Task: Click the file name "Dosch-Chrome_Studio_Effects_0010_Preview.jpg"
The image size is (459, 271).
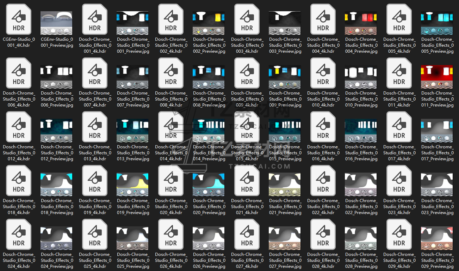Action: tap(361, 99)
